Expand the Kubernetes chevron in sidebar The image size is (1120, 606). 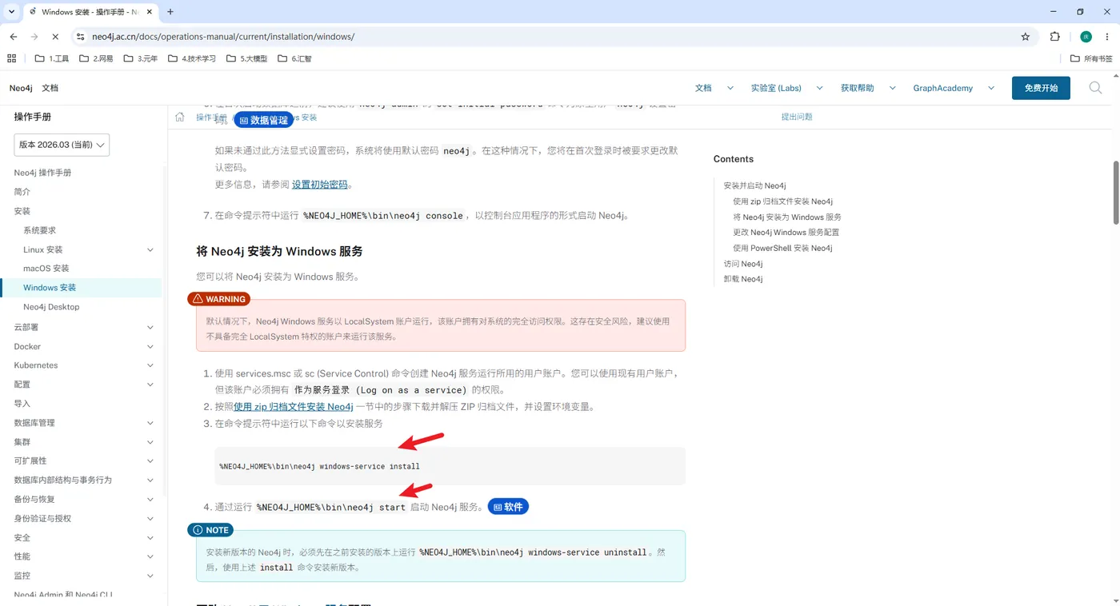click(150, 365)
